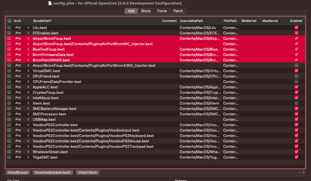Open Arch dropdown for BlueToolFixup.kext row
Screen dimensions: 311x181
click(28, 49)
